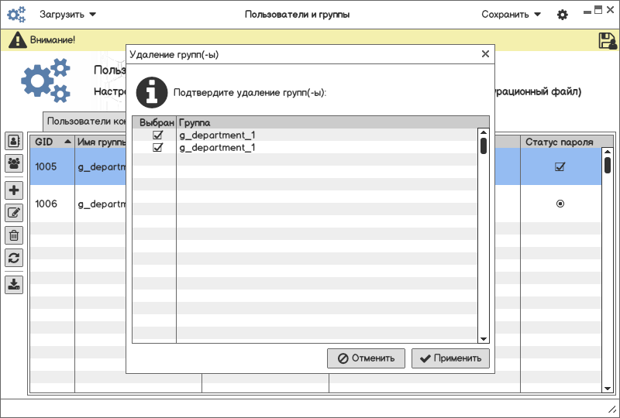Minimize the main window
This screenshot has width=620, height=418.
(x=587, y=12)
